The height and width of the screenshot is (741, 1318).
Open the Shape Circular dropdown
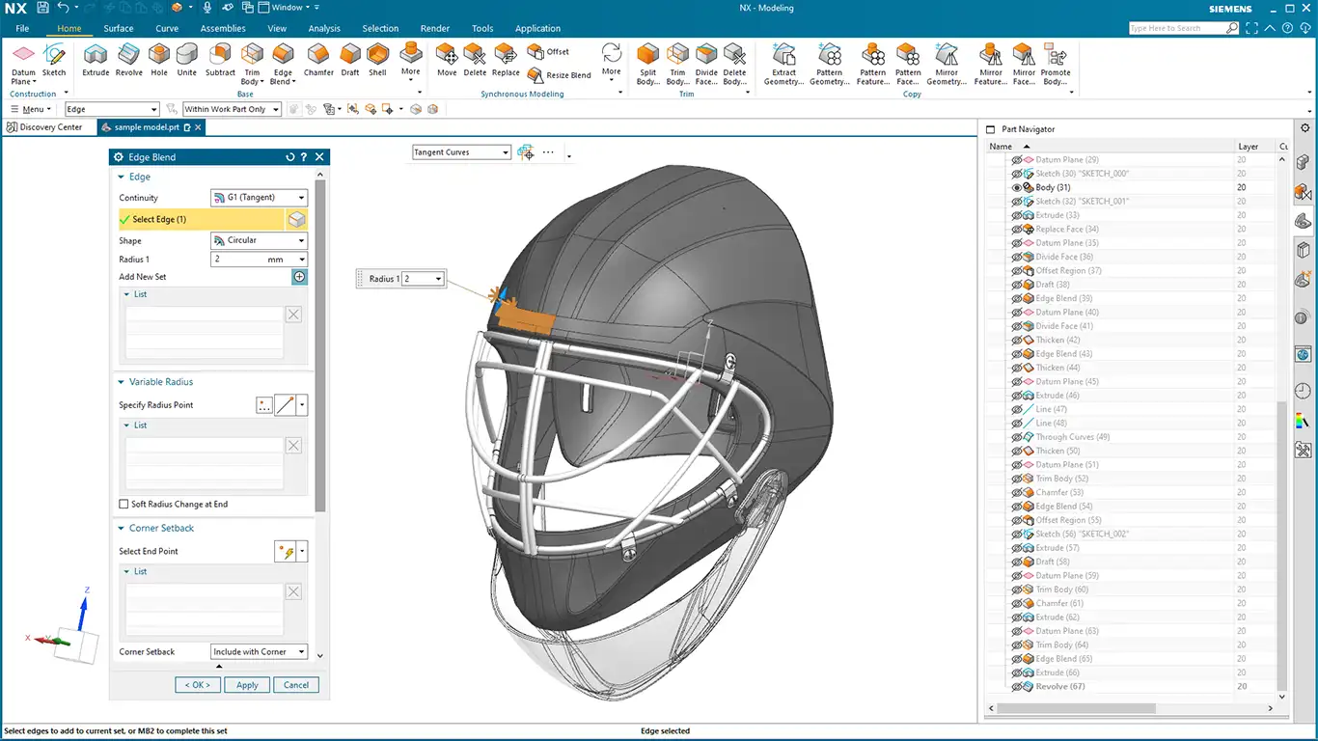258,240
